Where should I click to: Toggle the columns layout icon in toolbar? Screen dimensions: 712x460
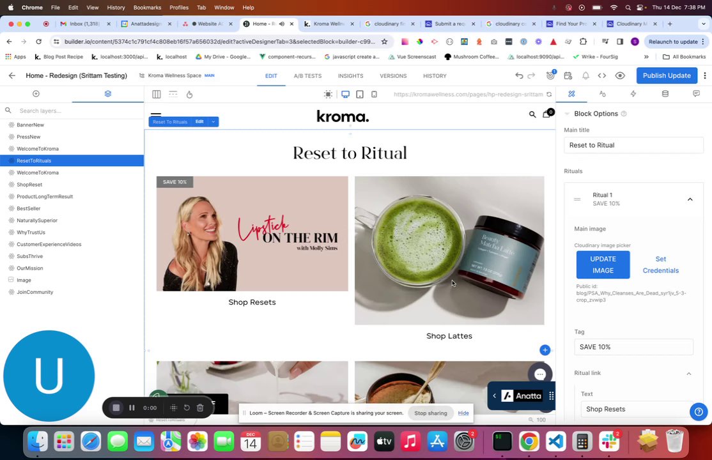(156, 95)
